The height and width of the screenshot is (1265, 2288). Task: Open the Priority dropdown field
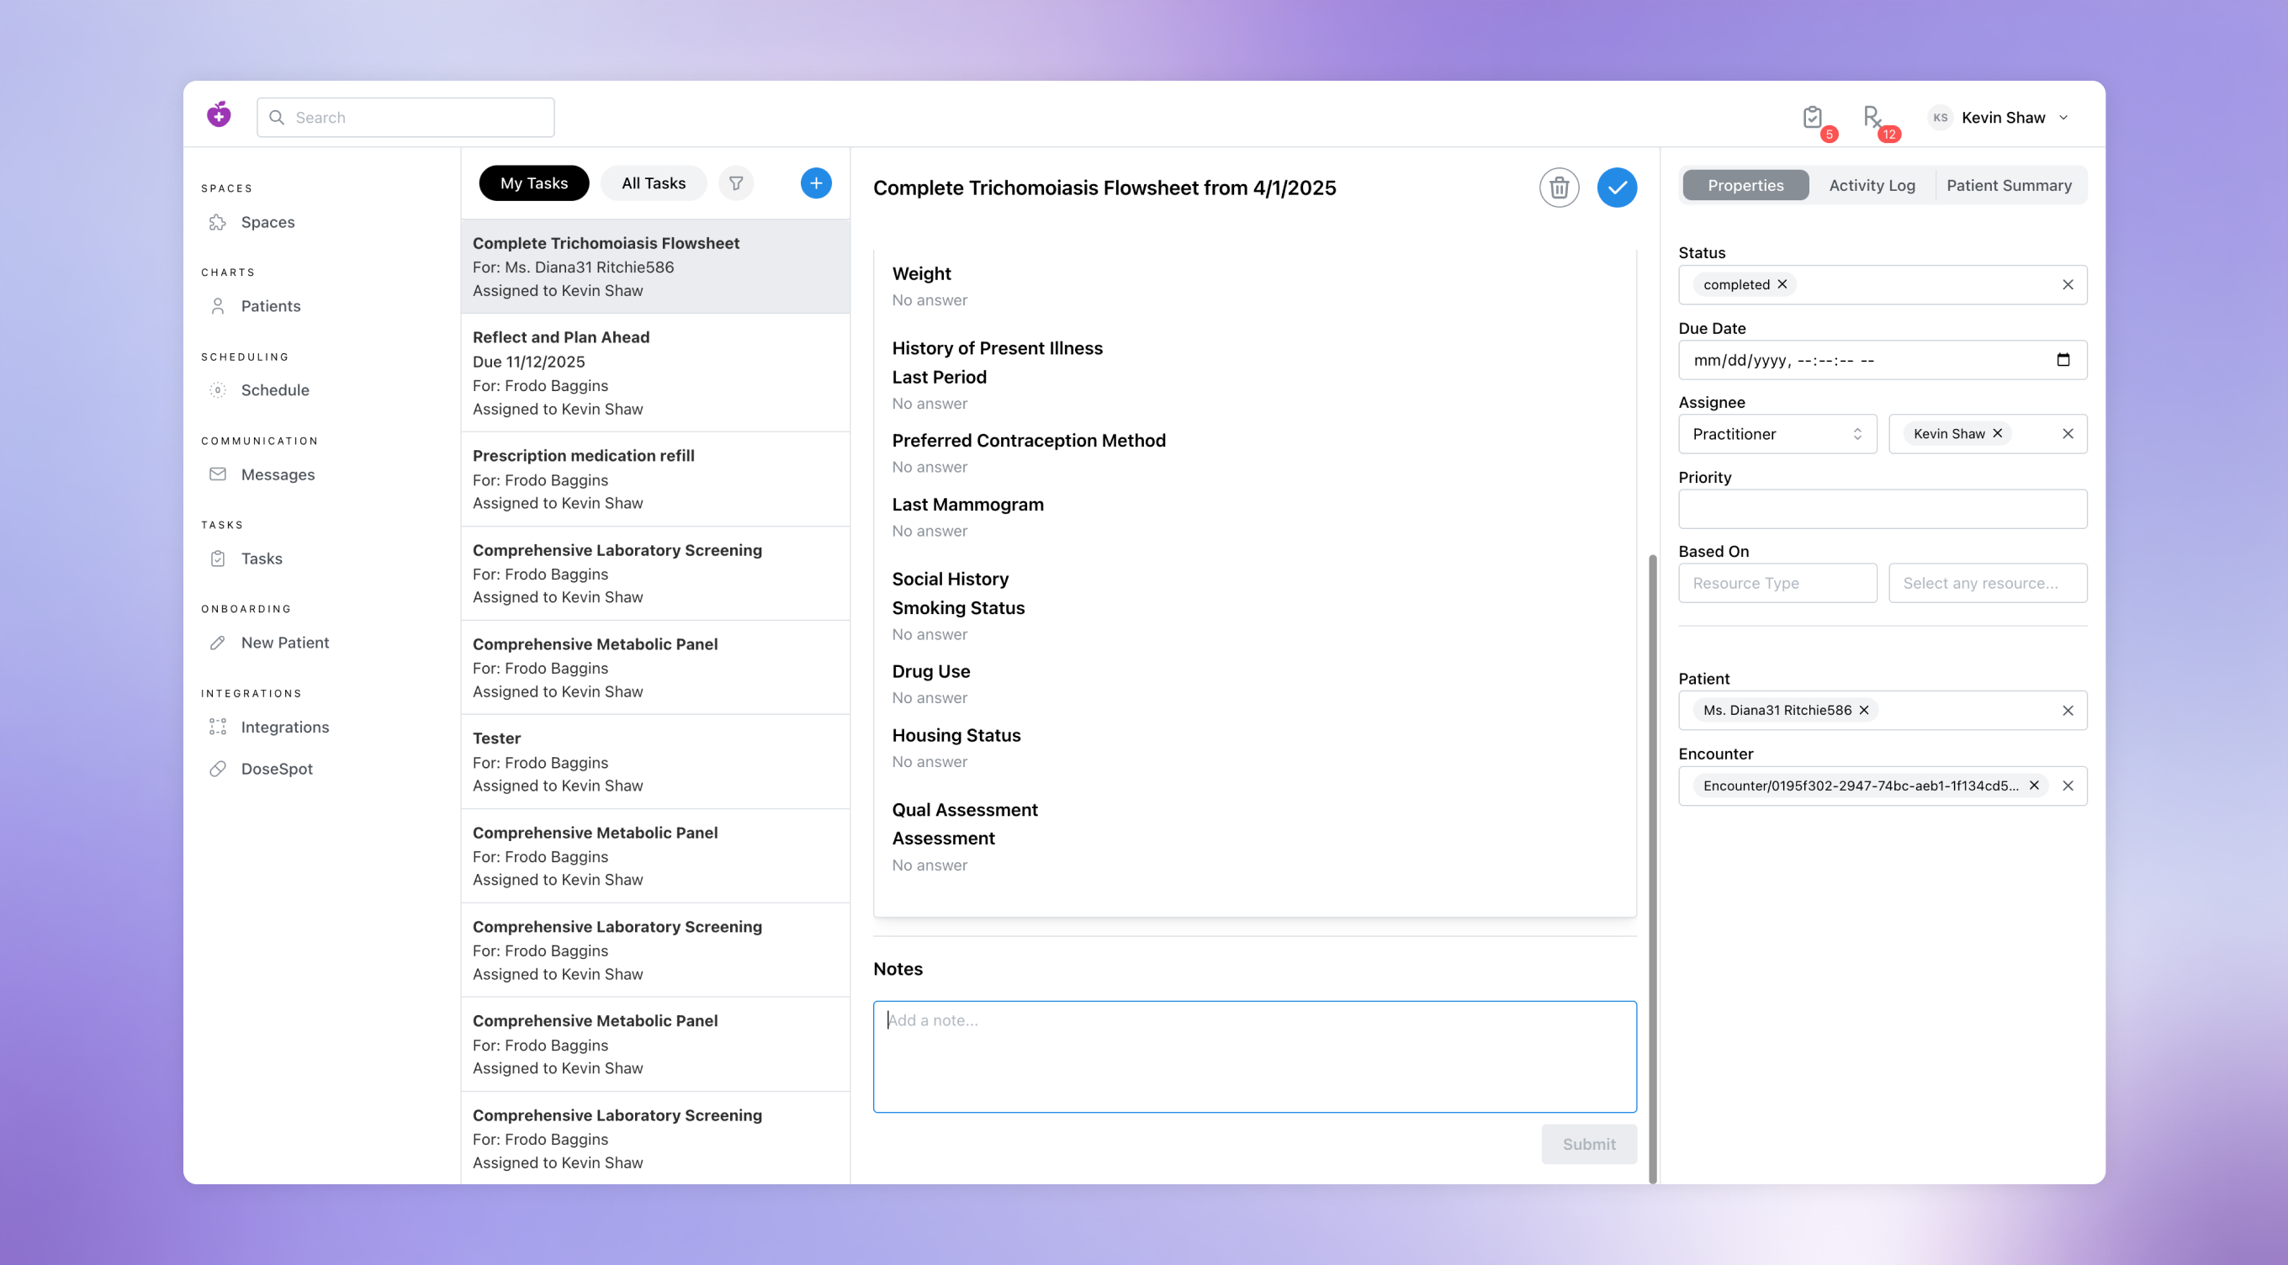point(1883,509)
